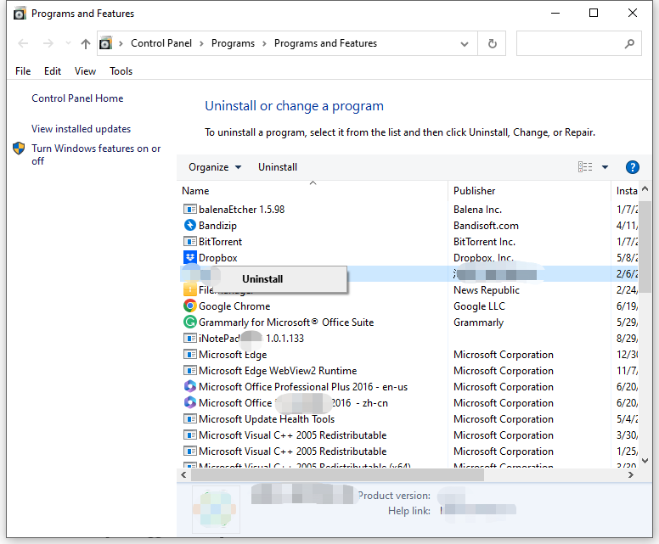The height and width of the screenshot is (544, 659).
Task: Select the balenaEtcher program icon
Action: (x=190, y=210)
